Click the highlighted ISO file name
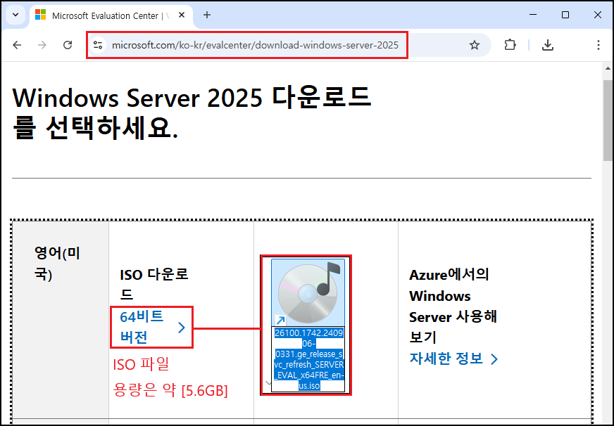614x426 pixels. 308,359
